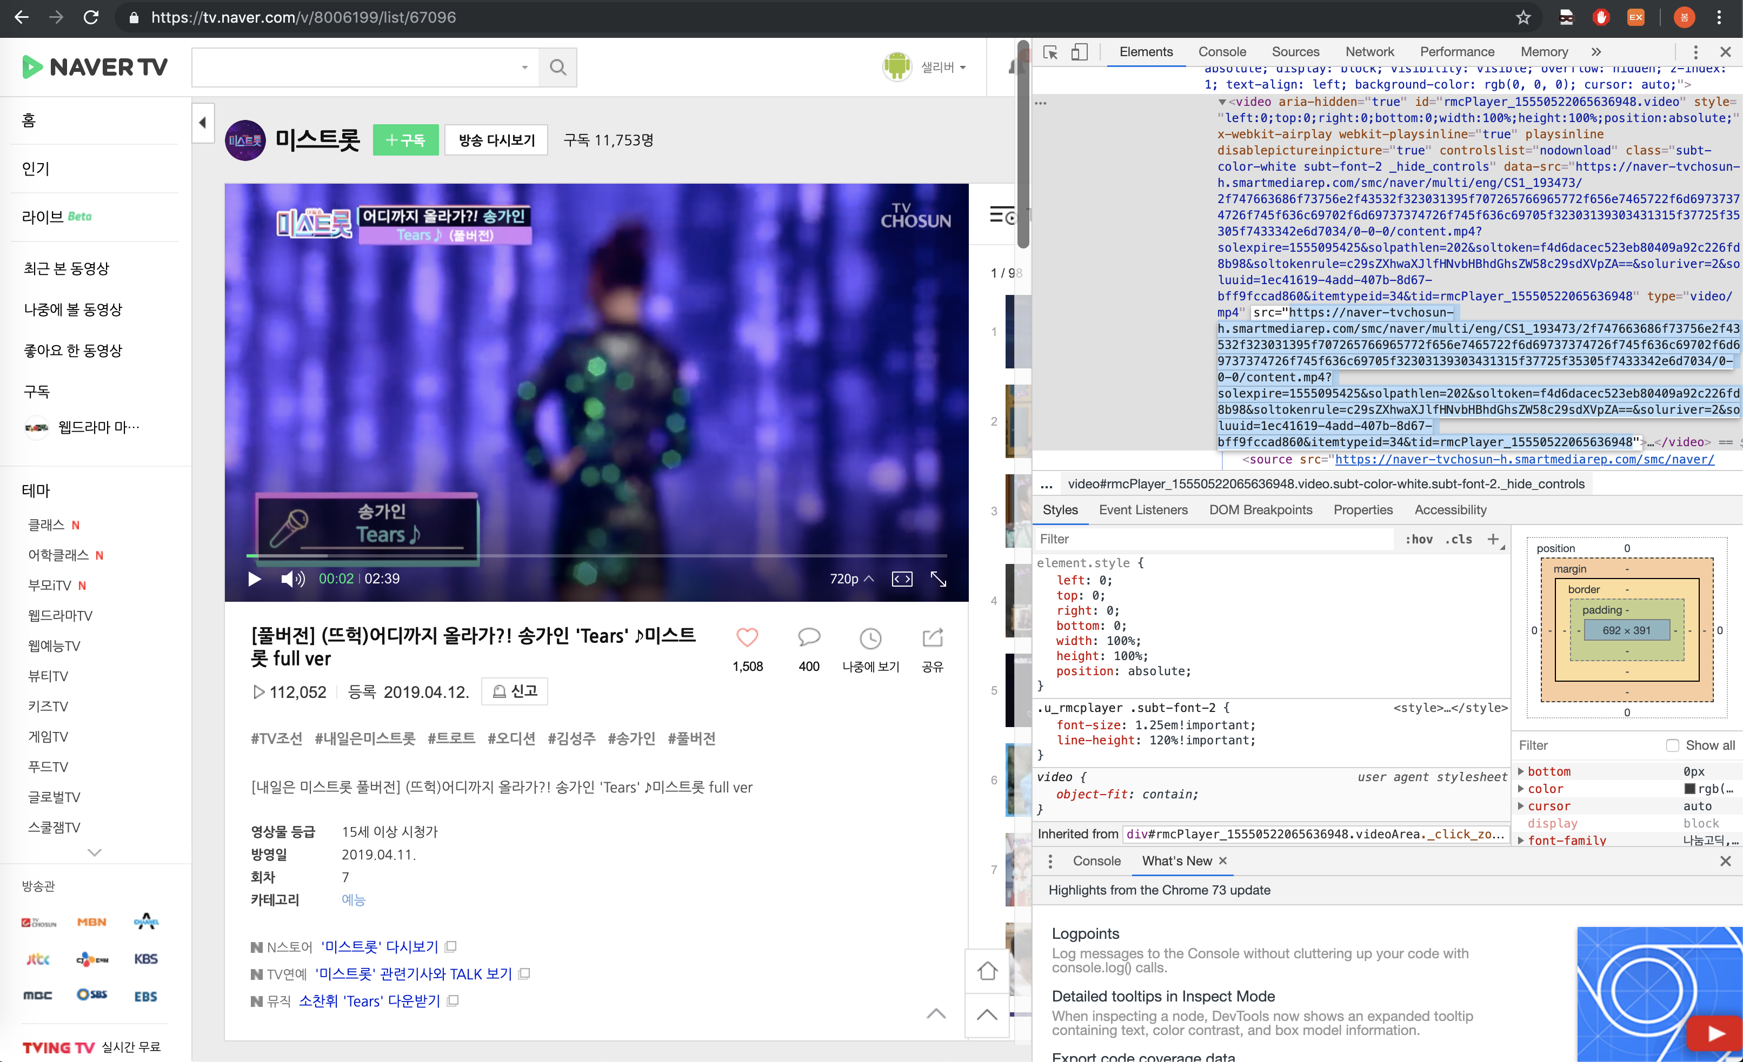This screenshot has height=1062, width=1743.
Task: Enable the Show all checkbox
Action: pos(1672,745)
